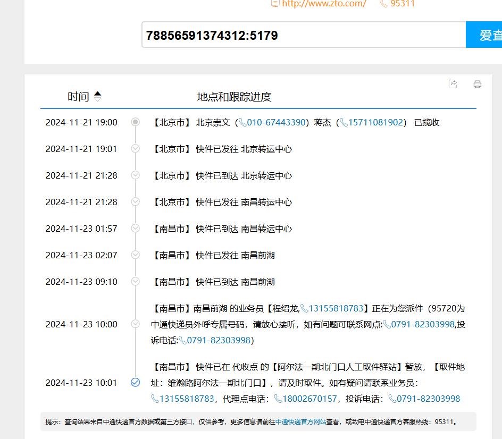Click the timeline marker at 已到达 北京转运中心
Image resolution: width=502 pixels, height=439 pixels.
pos(136,175)
